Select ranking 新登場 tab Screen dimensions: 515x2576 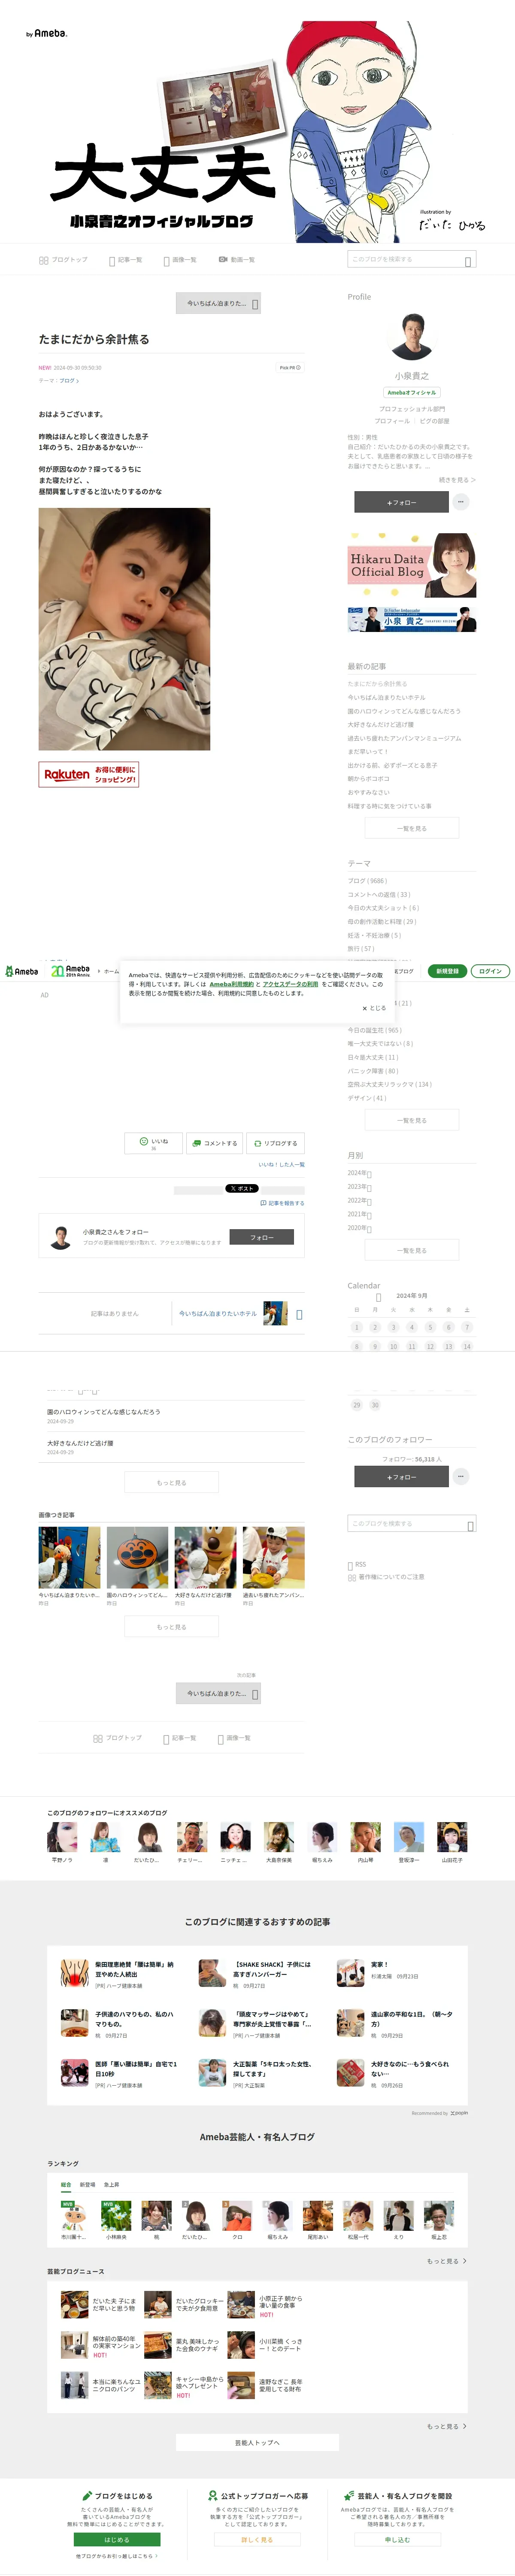pyautogui.click(x=88, y=2185)
